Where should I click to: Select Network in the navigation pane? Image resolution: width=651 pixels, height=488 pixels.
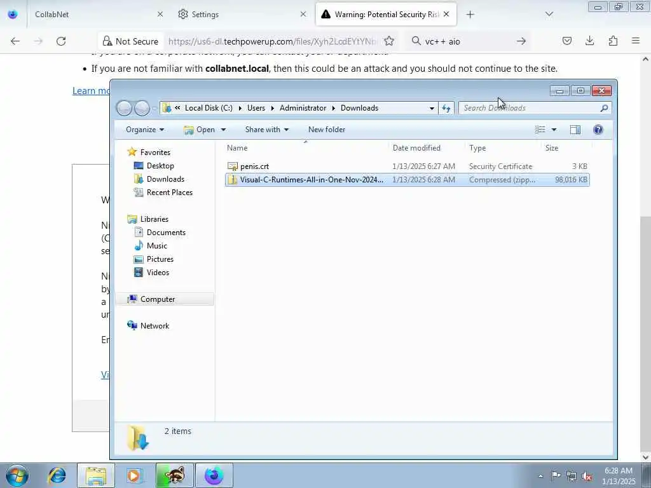click(x=154, y=326)
